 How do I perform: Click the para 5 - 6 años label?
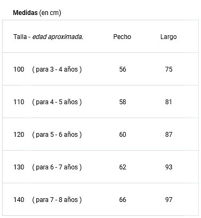click(x=57, y=135)
